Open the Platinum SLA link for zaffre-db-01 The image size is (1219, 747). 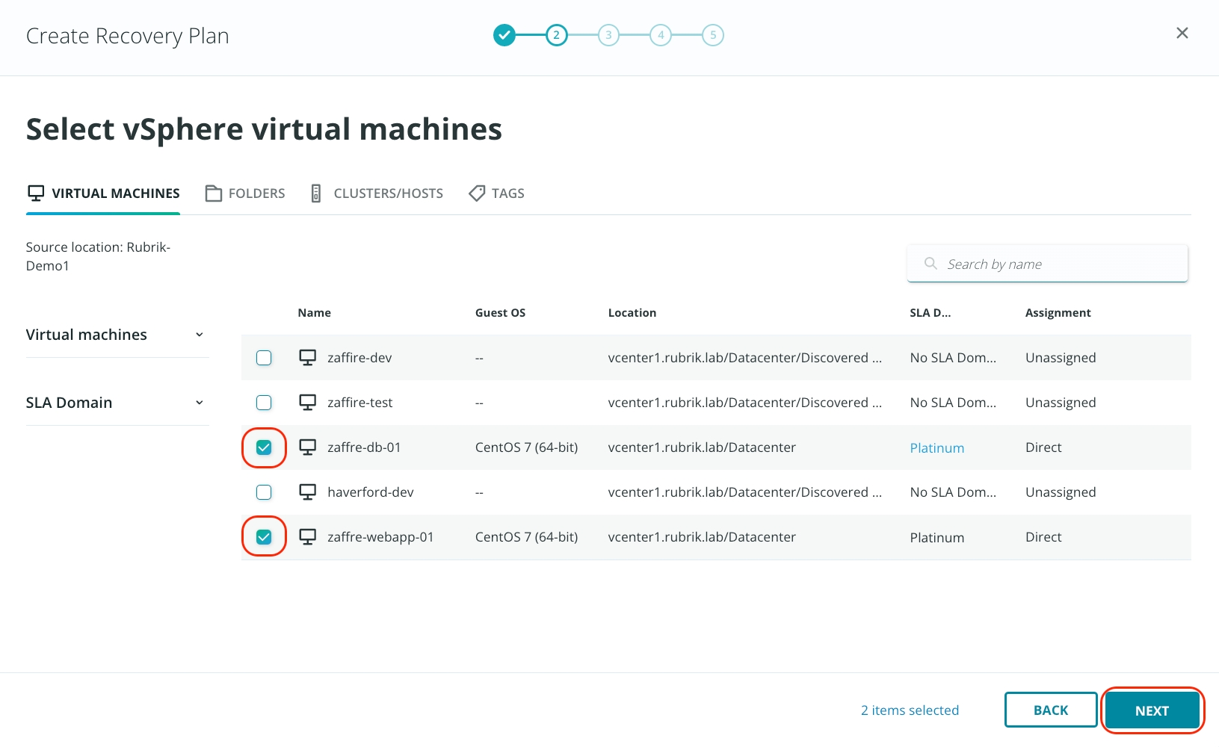point(936,448)
